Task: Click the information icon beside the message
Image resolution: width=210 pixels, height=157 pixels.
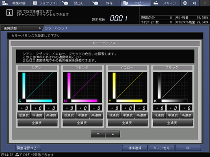Action: [x=9, y=13]
